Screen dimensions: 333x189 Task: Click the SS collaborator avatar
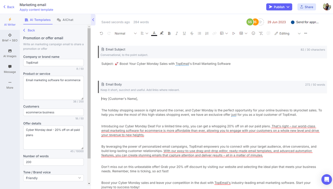[x=249, y=22]
